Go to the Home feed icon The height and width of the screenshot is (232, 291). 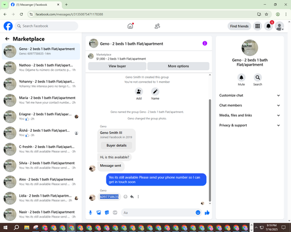(x=130, y=26)
